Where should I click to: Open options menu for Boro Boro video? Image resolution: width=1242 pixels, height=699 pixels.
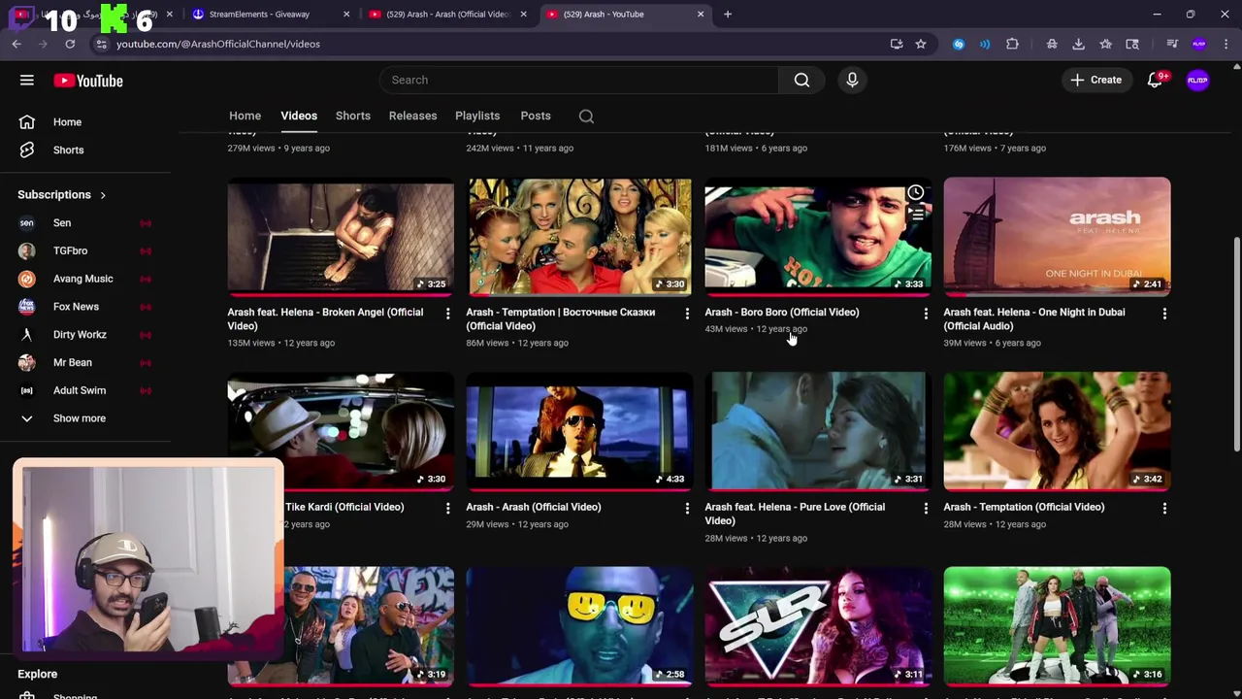click(x=926, y=314)
